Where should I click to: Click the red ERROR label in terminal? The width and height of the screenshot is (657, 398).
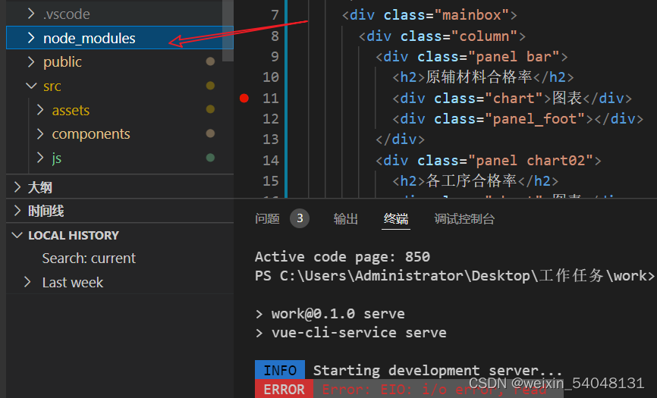[x=284, y=389]
